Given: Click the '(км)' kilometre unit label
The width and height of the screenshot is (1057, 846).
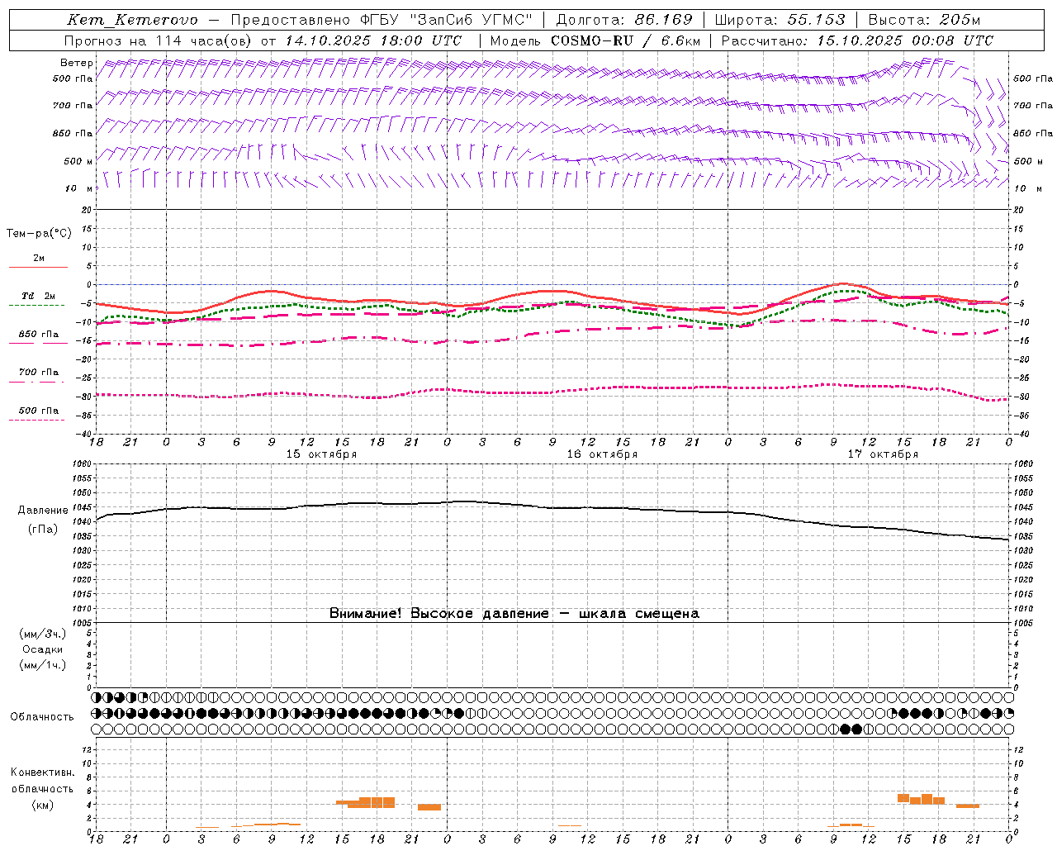Looking at the screenshot, I should (x=43, y=805).
